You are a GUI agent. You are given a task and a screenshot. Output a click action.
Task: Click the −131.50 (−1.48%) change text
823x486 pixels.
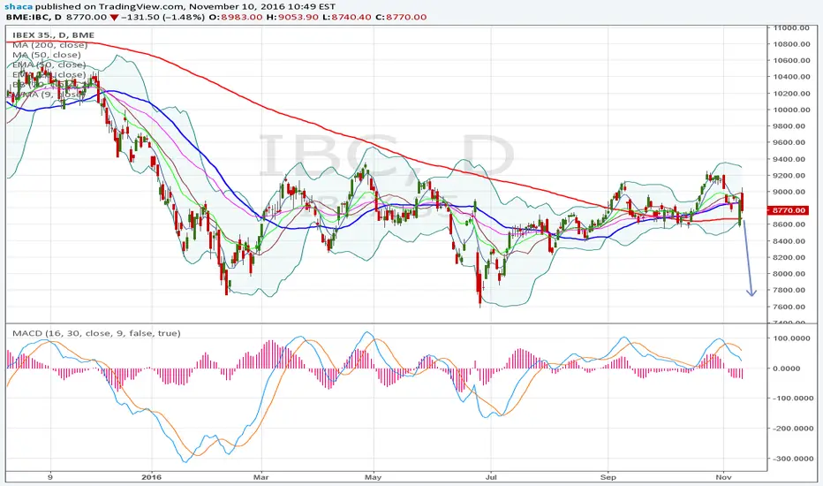point(162,17)
